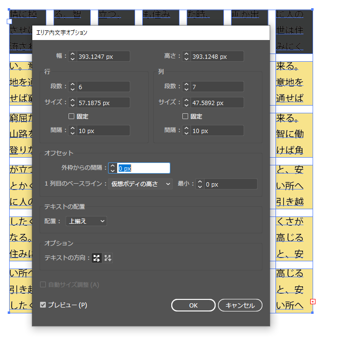The image size is (343, 337).
Task: Toggle the 固定 checkbox under 列
Action: coord(185,116)
